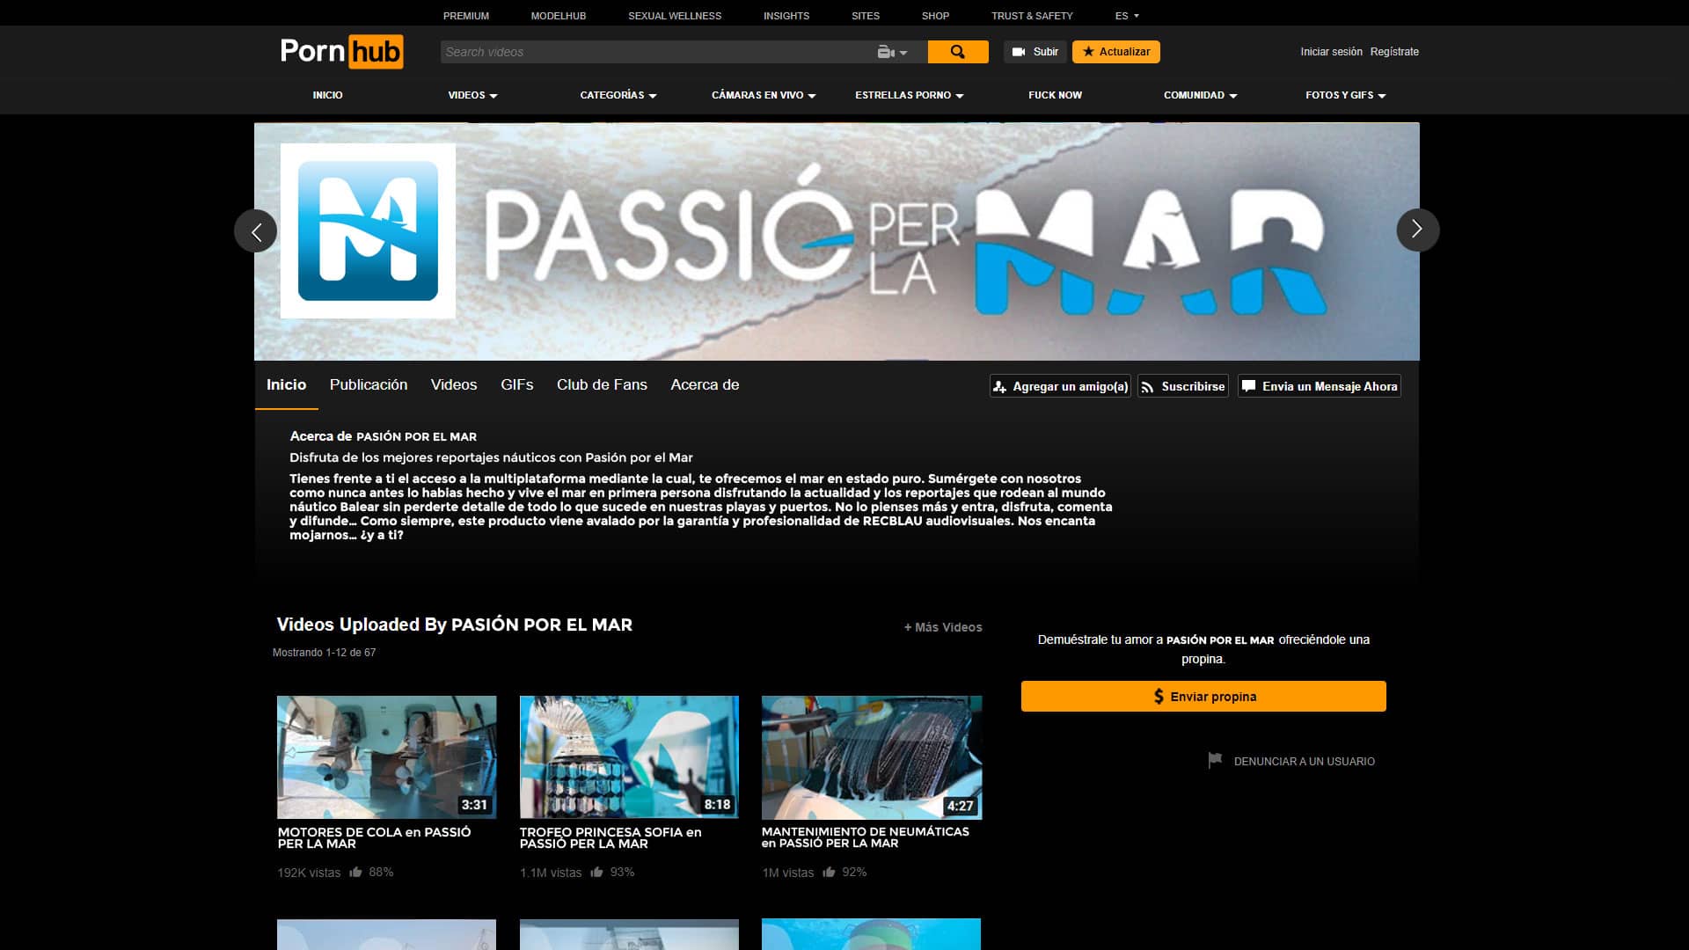
Task: Click the orange magnifier search button
Action: click(x=958, y=52)
